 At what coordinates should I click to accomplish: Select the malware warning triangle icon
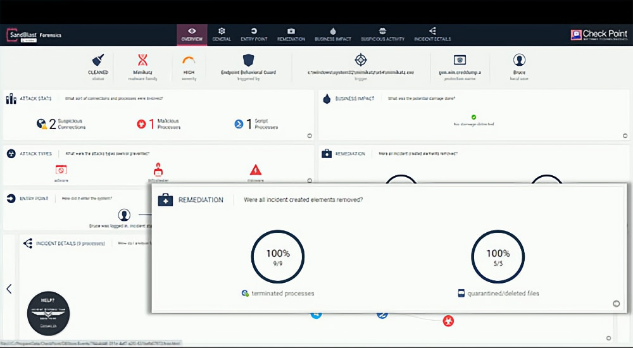[x=256, y=169]
